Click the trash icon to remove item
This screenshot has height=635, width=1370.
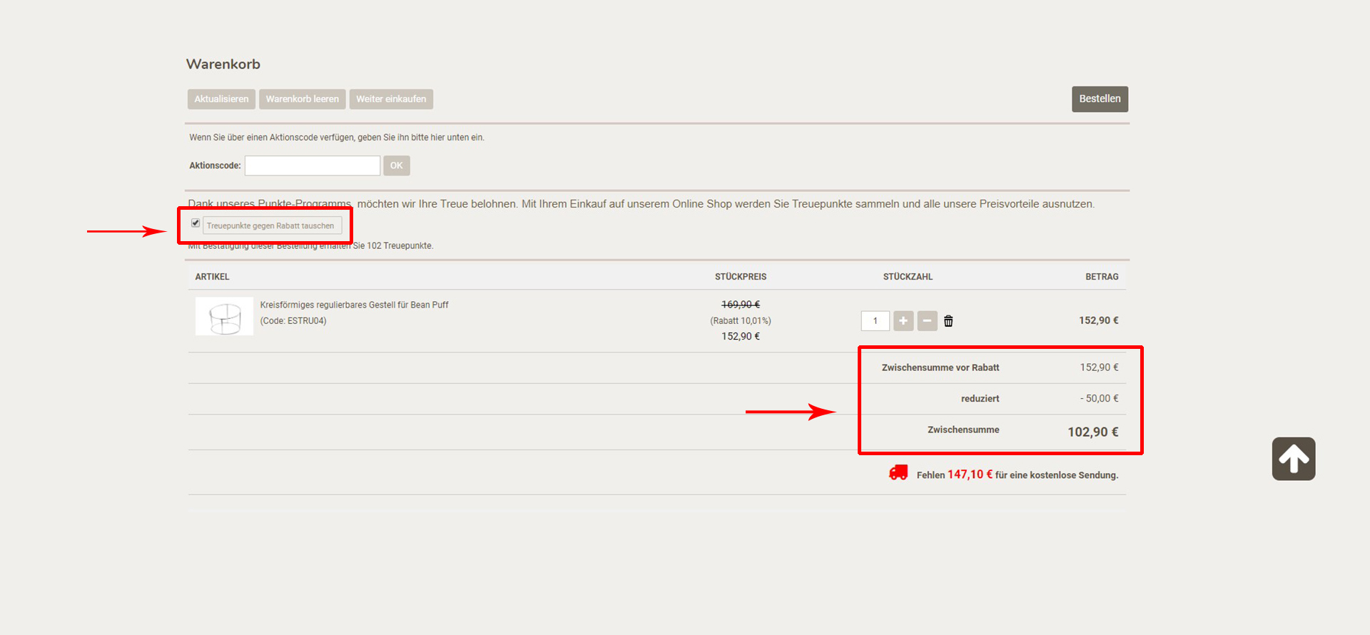click(948, 321)
